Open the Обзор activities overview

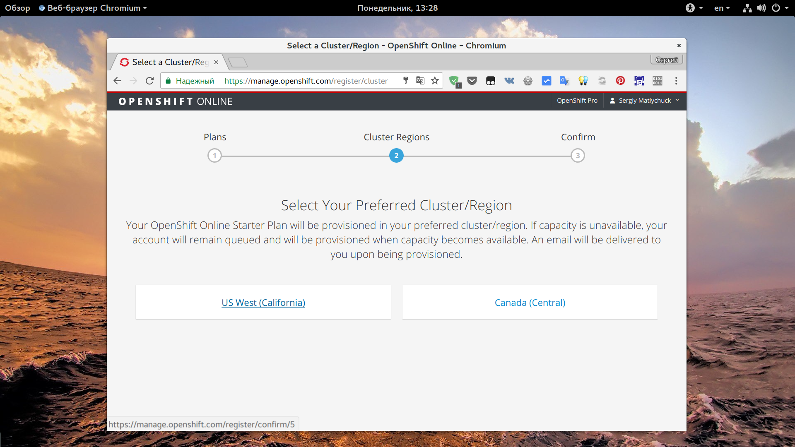pyautogui.click(x=17, y=8)
